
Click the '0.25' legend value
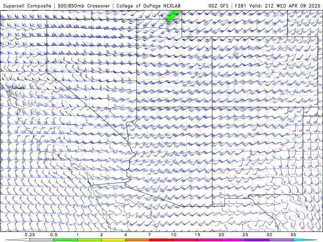[30, 235]
